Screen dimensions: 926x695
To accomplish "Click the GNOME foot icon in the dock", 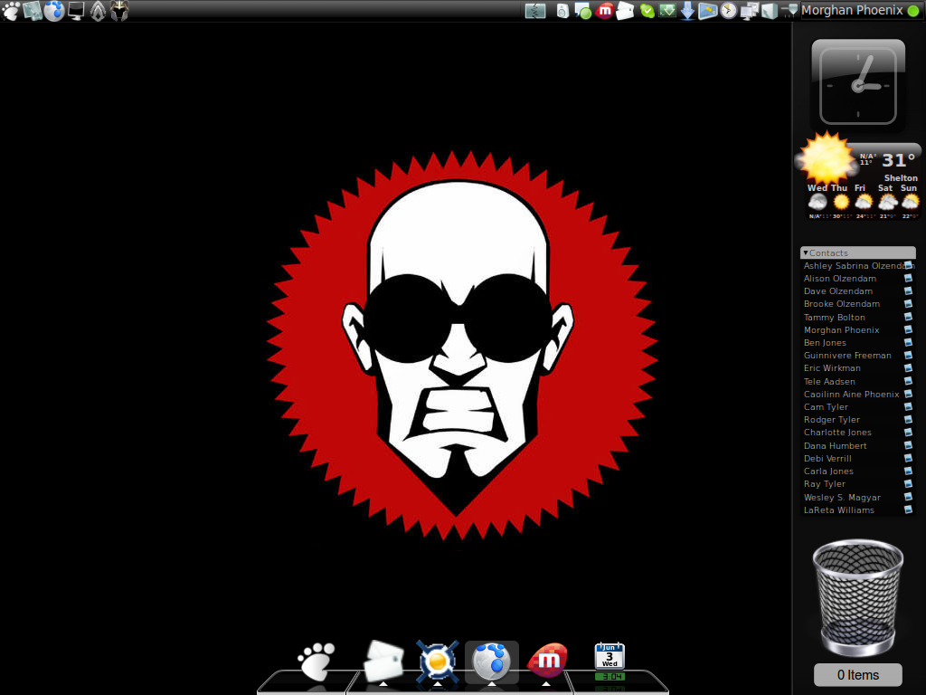I will 316,662.
